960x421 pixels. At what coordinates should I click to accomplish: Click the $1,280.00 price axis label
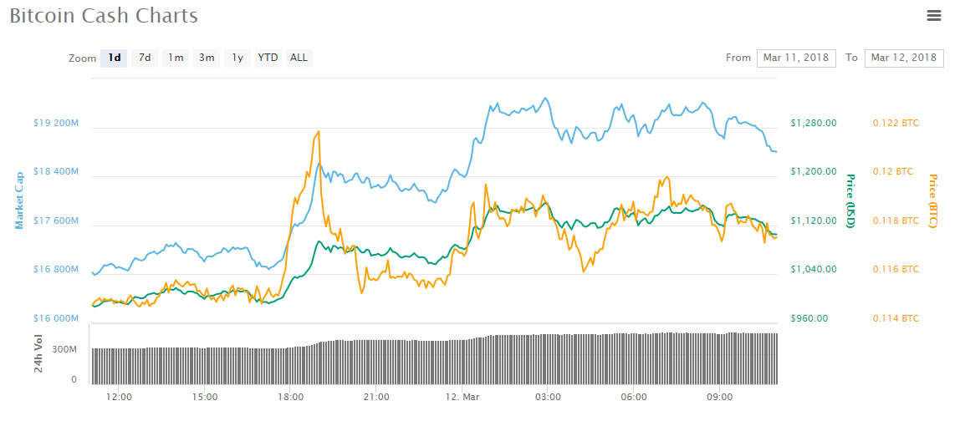point(814,124)
